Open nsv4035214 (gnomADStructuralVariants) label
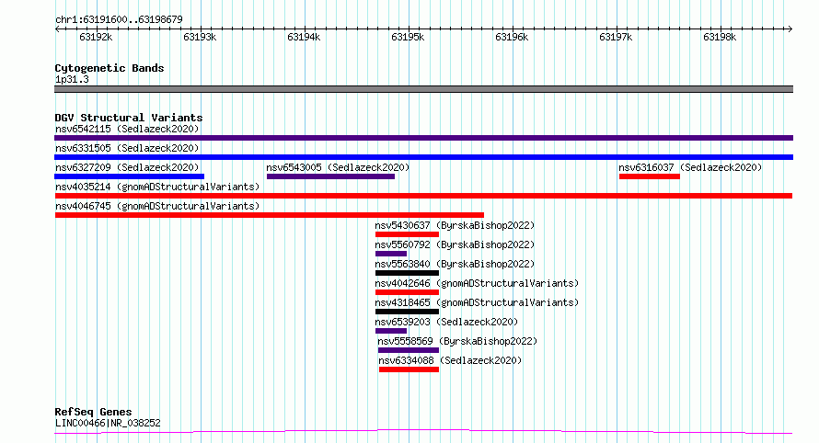The image size is (819, 443). tap(157, 187)
